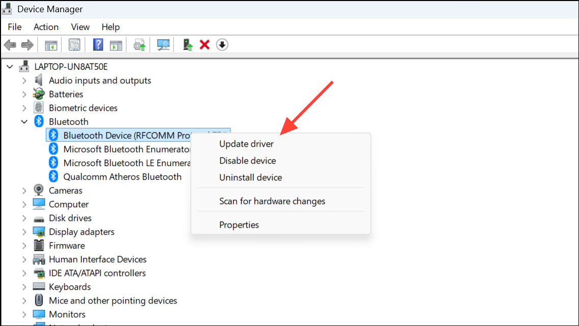This screenshot has width=579, height=326.
Task: Select the Display adapters label
Action: pyautogui.click(x=81, y=232)
